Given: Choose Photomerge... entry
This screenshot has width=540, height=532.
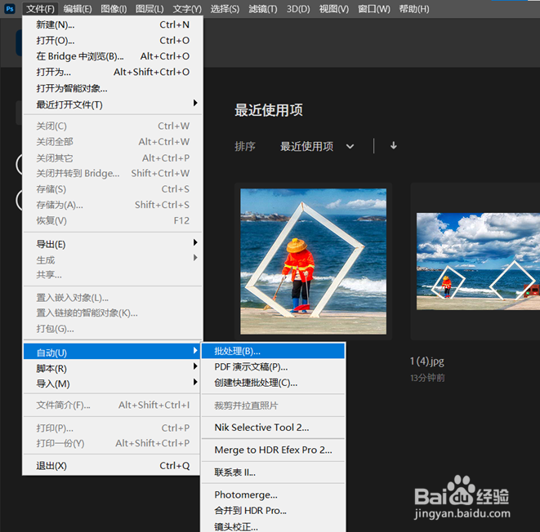Looking at the screenshot, I should tap(273, 494).
